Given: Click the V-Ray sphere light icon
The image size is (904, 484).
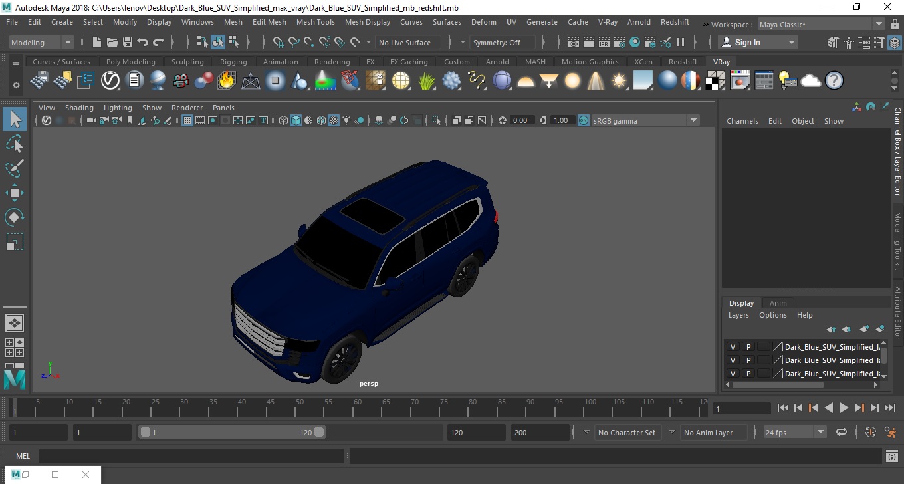Looking at the screenshot, I should (572, 81).
